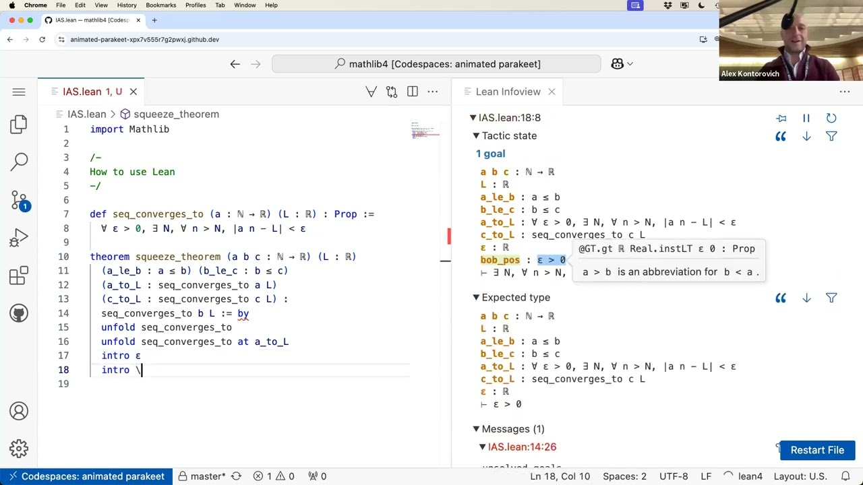Image resolution: width=863 pixels, height=485 pixels.
Task: Change the LF end of line sequence
Action: coord(706,476)
